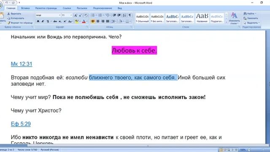Align text left
Screen dimensions: 270x152
(x=93, y=22)
